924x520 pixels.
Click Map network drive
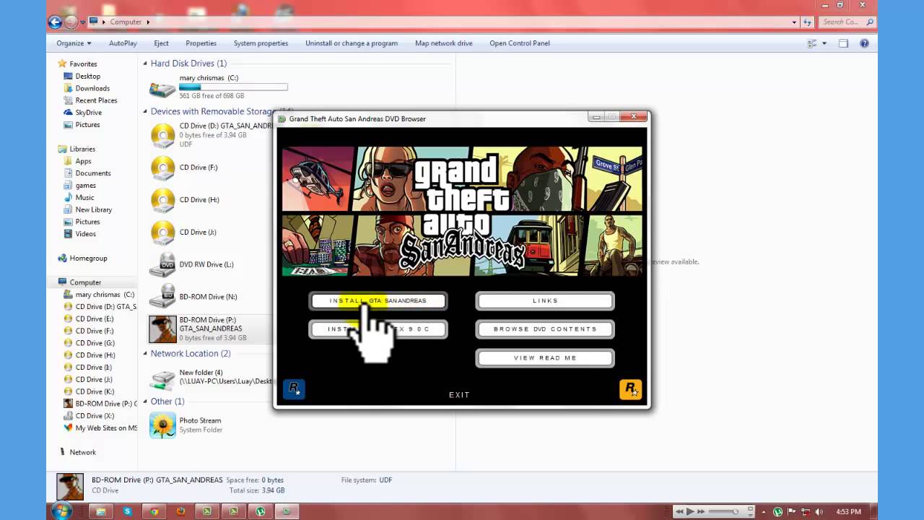[444, 43]
